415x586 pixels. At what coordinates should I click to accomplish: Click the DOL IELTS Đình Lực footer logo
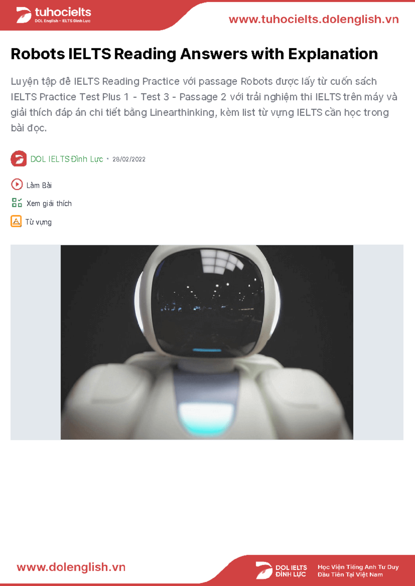pos(281,570)
